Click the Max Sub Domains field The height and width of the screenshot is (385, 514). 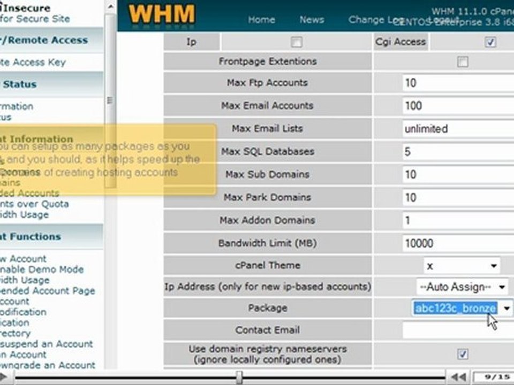point(458,174)
